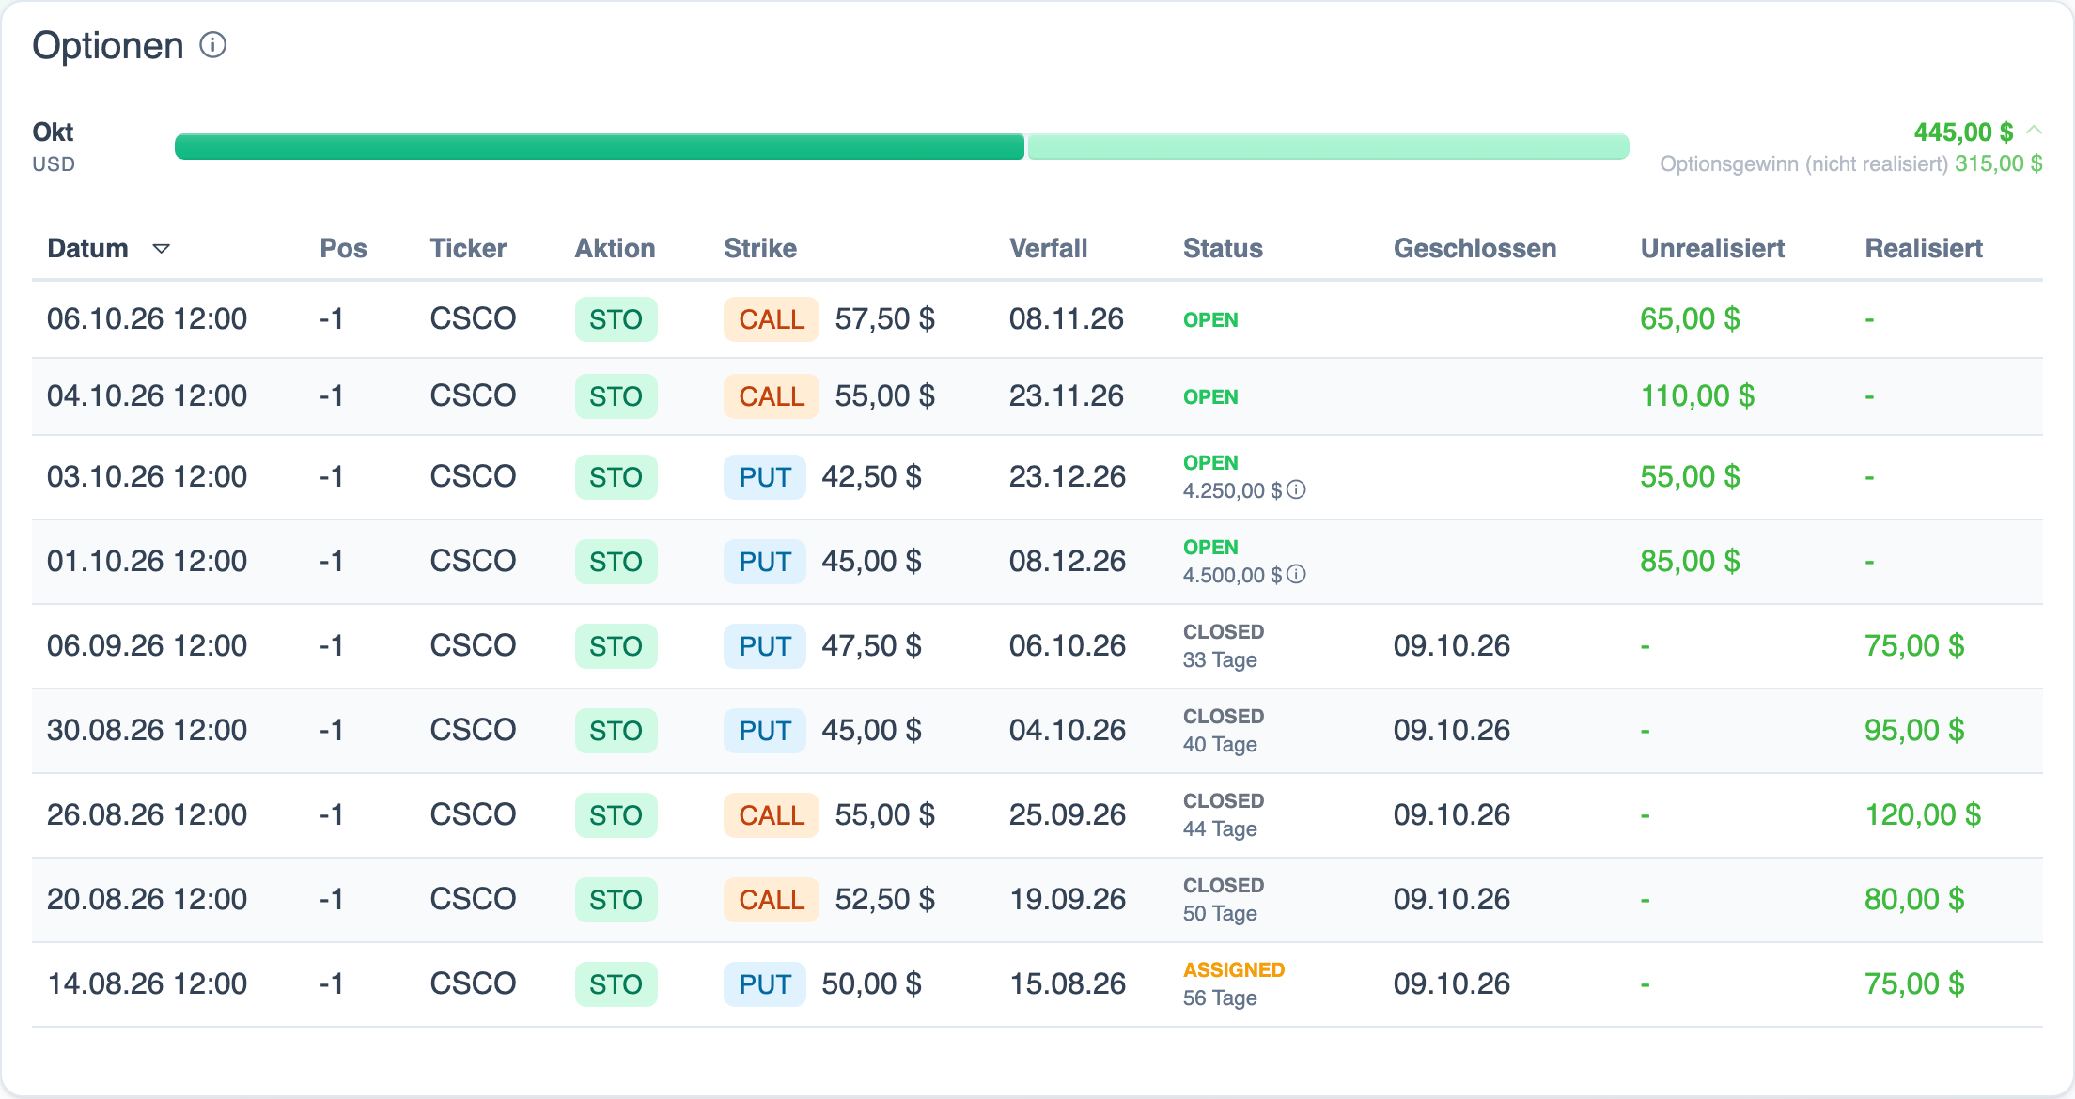Image resolution: width=2075 pixels, height=1099 pixels.
Task: Select the row dated 30.08.26 12:00
Action: (1037, 731)
